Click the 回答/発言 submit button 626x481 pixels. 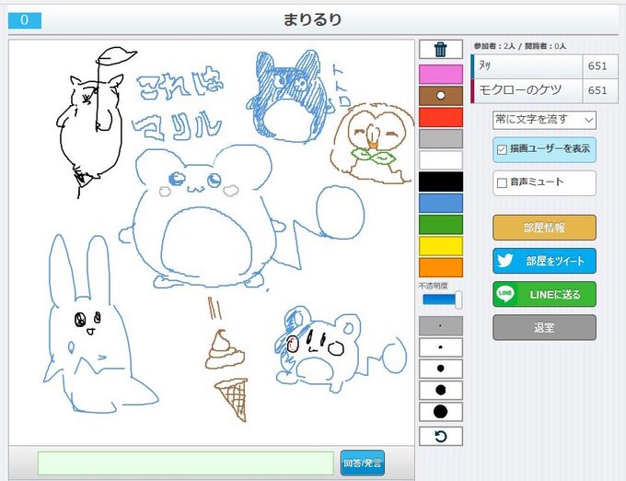[x=363, y=463]
